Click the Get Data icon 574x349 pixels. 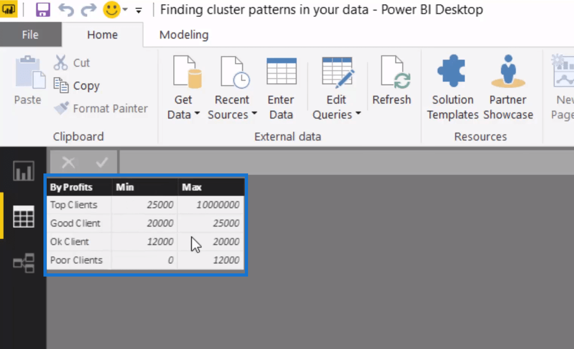coord(187,72)
